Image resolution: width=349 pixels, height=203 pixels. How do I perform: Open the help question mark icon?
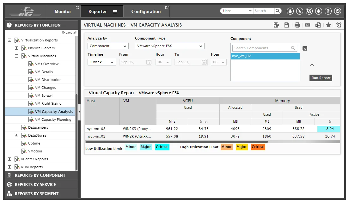(328, 11)
